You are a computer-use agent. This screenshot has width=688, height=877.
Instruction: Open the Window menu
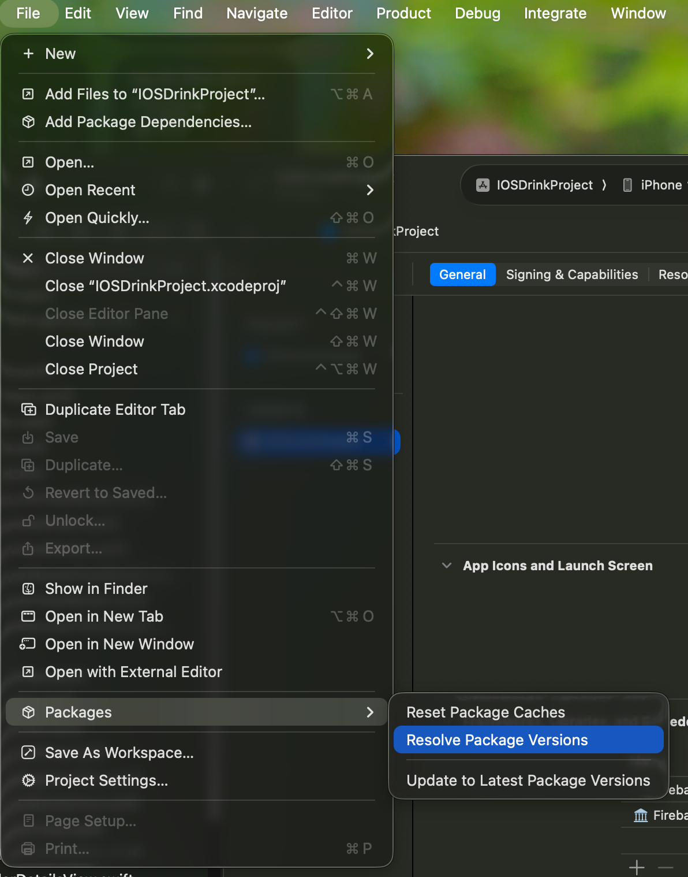tap(638, 13)
